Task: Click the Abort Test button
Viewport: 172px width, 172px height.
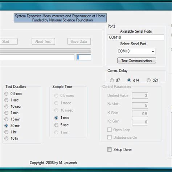Action: [43, 41]
